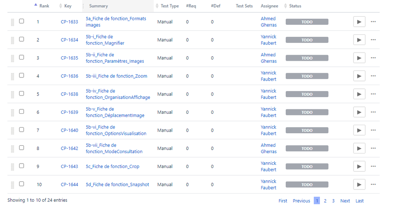This screenshot has height=213, width=406.
Task: Open more actions menu for CP-1639
Action: tap(373, 112)
